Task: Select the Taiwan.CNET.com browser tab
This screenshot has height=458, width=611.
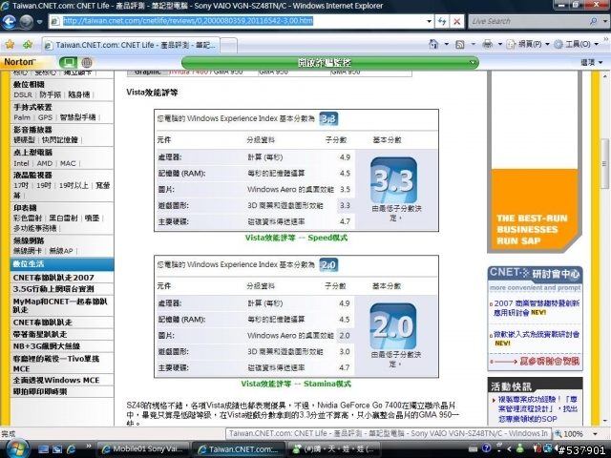Action: pyautogui.click(x=130, y=45)
